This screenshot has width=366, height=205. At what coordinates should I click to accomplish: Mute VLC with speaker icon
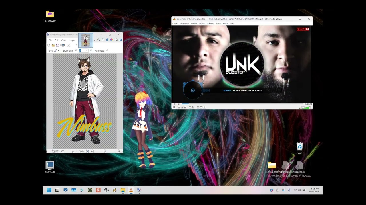pyautogui.click(x=300, y=108)
